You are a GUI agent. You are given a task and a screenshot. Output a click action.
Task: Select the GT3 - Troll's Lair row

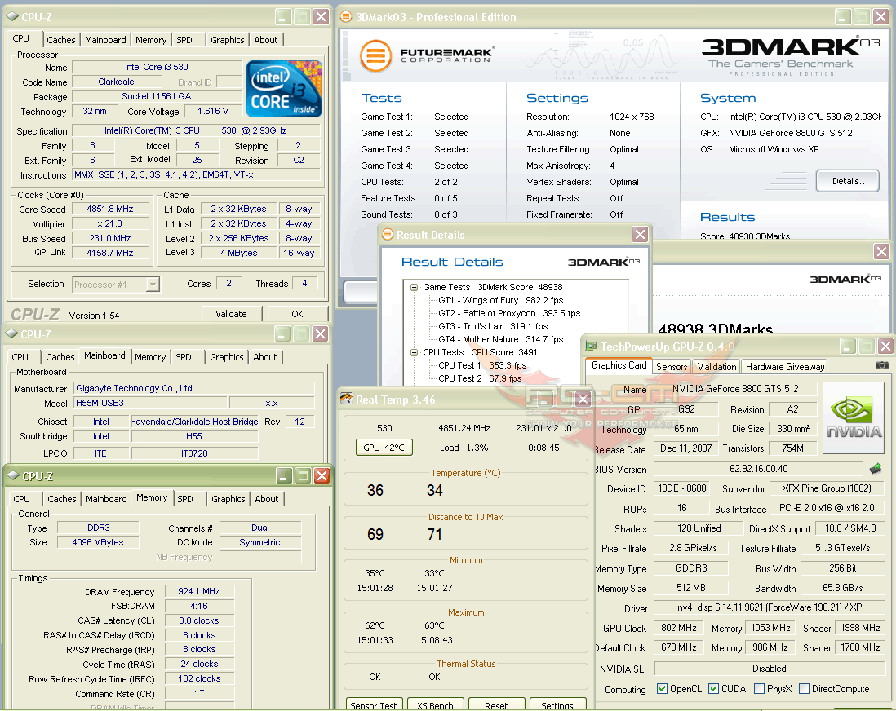click(493, 327)
